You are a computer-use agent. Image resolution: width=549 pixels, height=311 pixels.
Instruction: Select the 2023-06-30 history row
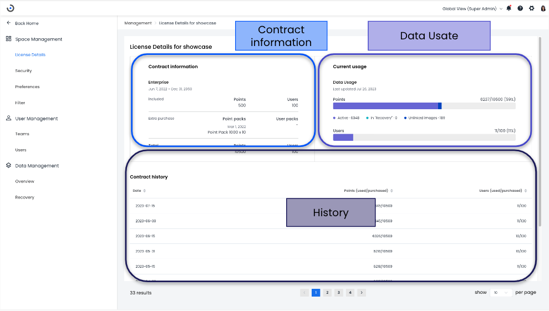tap(331, 221)
